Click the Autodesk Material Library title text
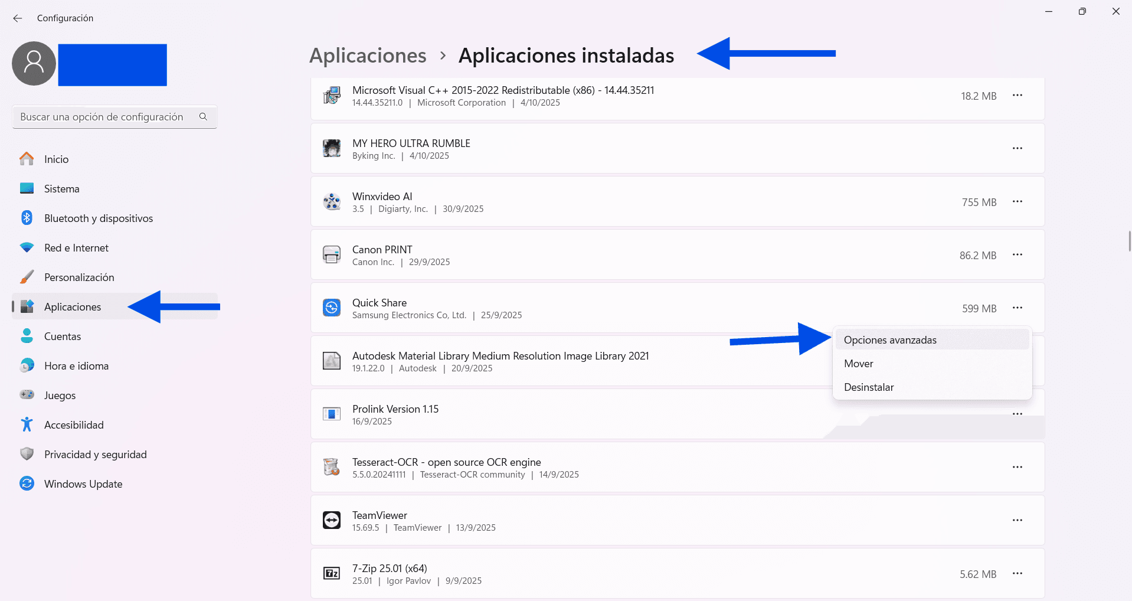The height and width of the screenshot is (601, 1132). tap(500, 356)
